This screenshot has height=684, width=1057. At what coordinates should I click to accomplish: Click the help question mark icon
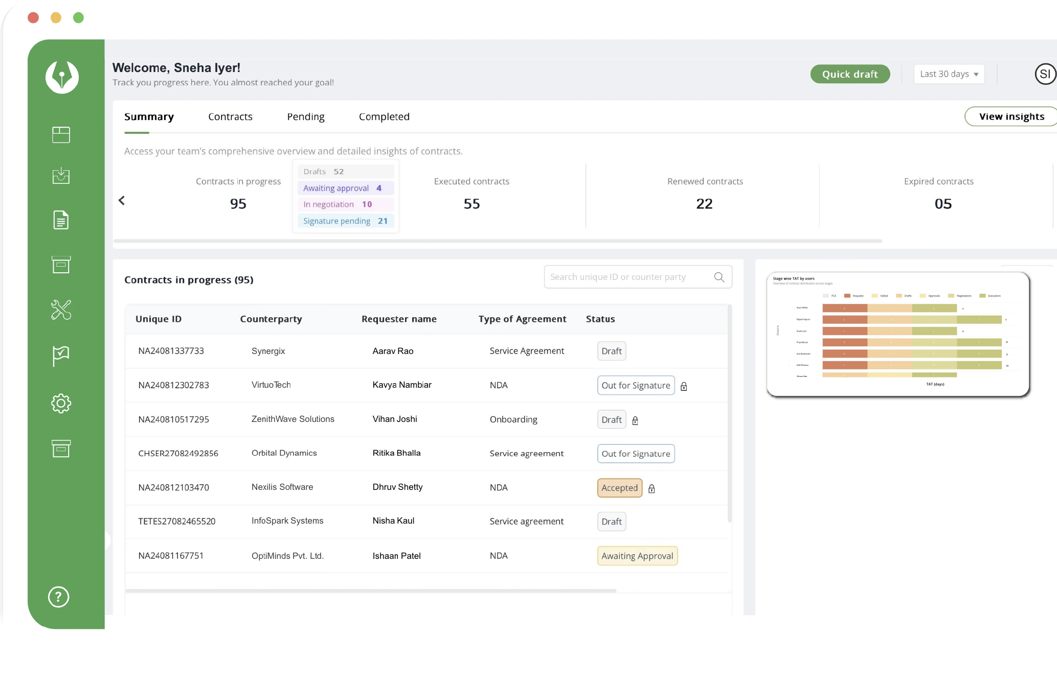59,597
